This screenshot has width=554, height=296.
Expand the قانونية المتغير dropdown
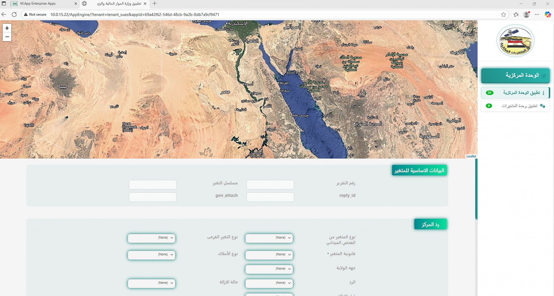tap(269, 255)
